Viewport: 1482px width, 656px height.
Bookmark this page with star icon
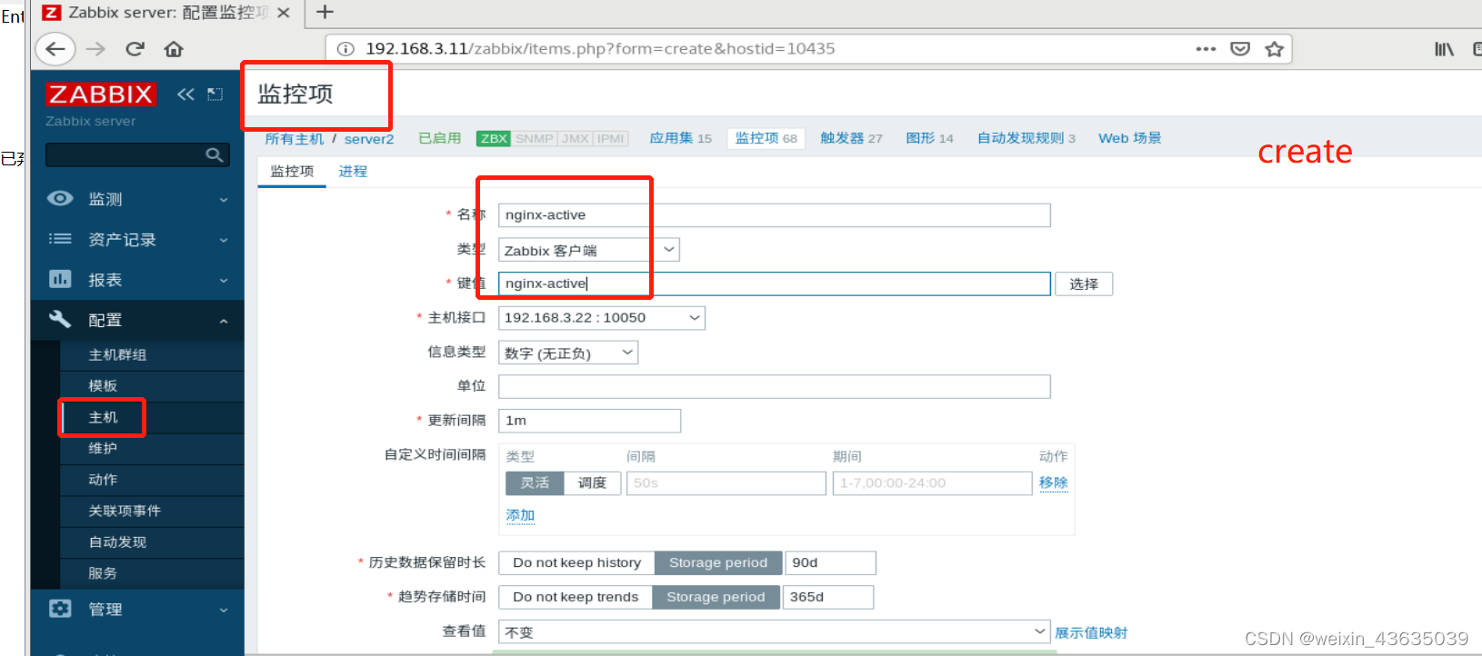click(x=1275, y=49)
